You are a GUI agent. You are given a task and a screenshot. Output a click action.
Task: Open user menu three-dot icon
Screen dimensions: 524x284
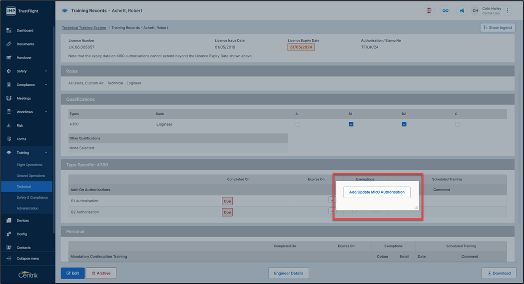click(508, 10)
